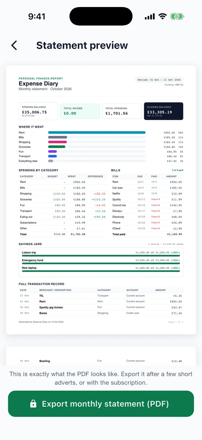Tap the PDF export explanation text
Screen dimensions: 202x440
coord(101,378)
